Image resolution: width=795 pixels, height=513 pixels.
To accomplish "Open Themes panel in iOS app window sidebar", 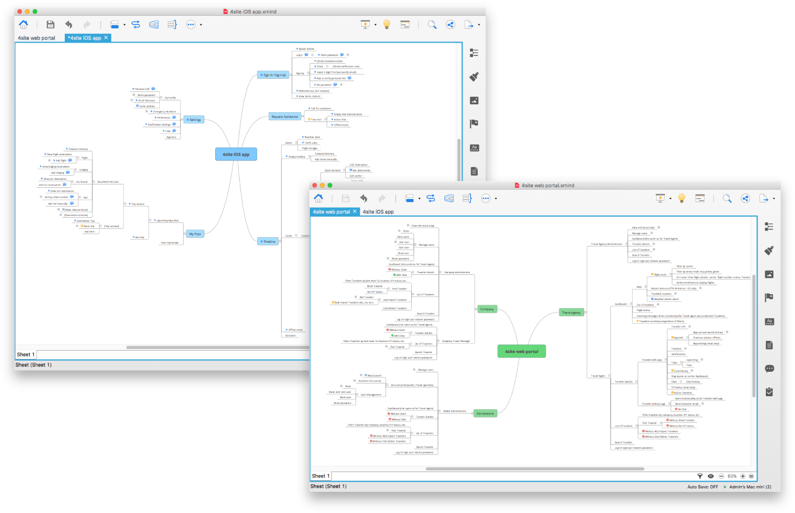I will pos(474,148).
